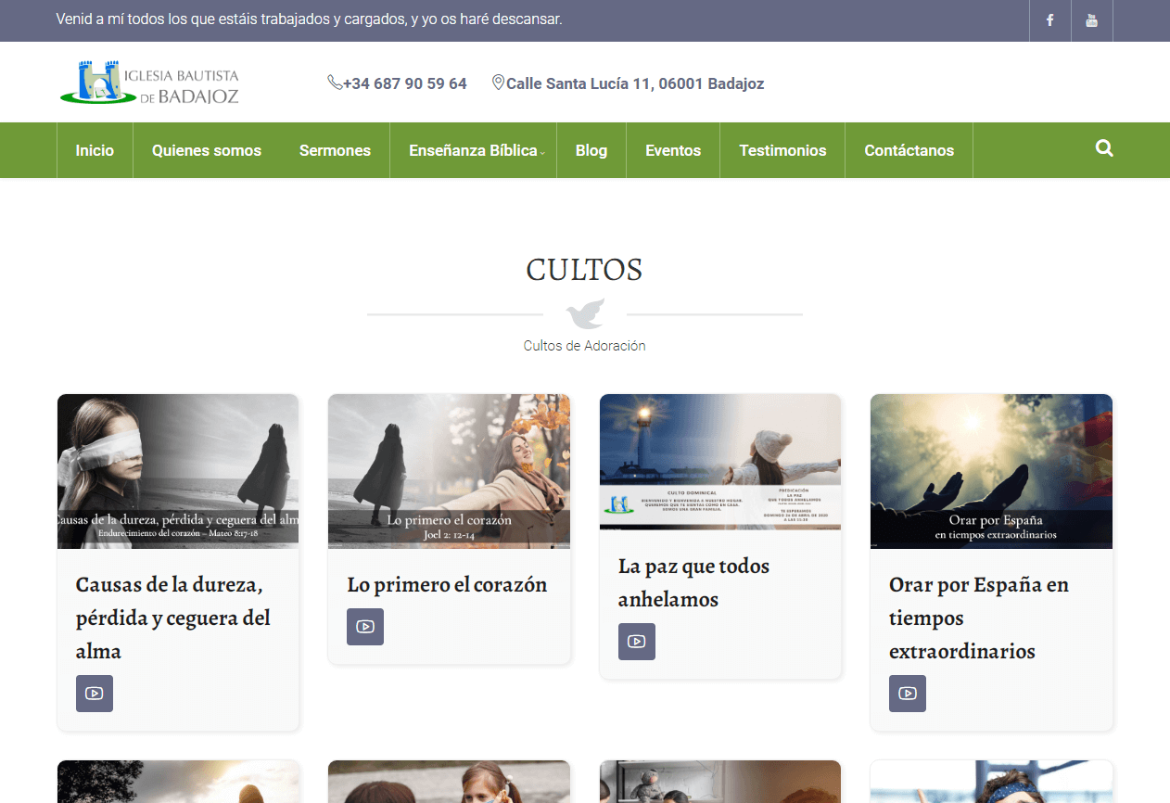Click the location pin icon beside the address

coord(498,83)
